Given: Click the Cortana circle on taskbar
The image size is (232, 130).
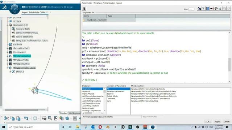Looking at the screenshot, I should coord(63,127).
